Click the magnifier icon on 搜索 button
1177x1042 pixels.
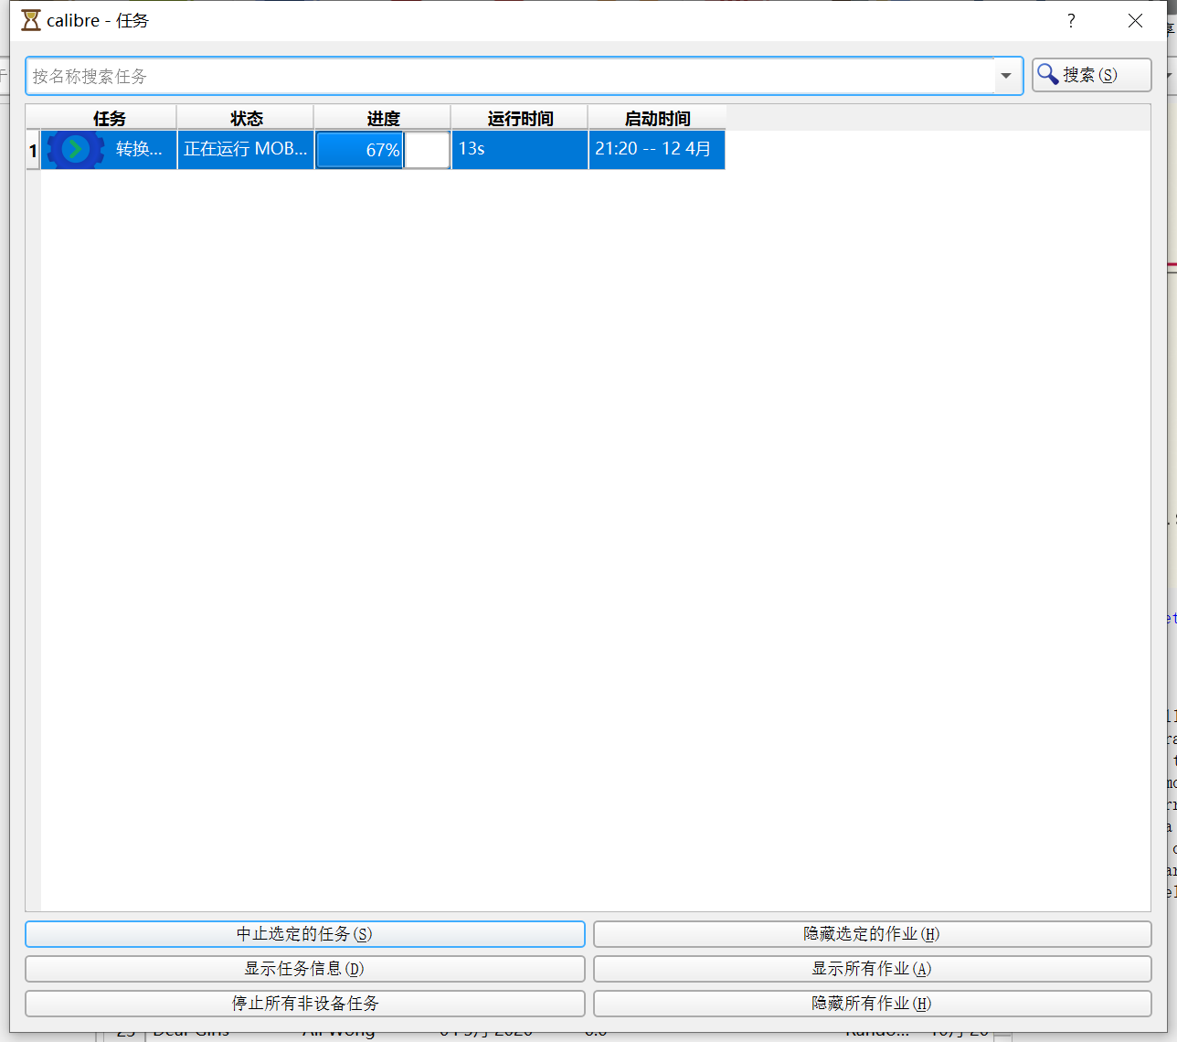(x=1048, y=74)
